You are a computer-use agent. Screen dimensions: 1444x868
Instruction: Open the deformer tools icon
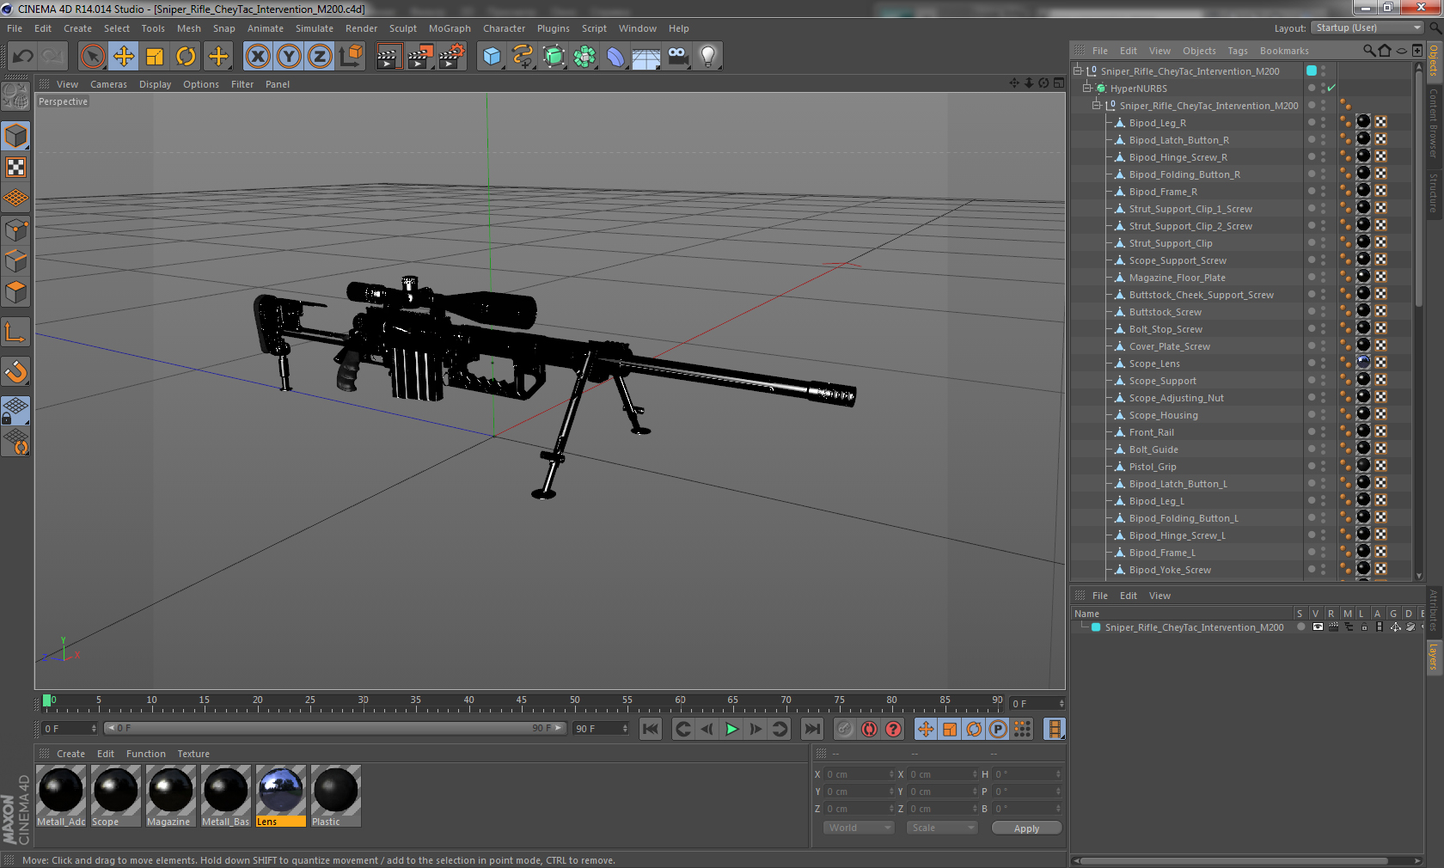615,57
